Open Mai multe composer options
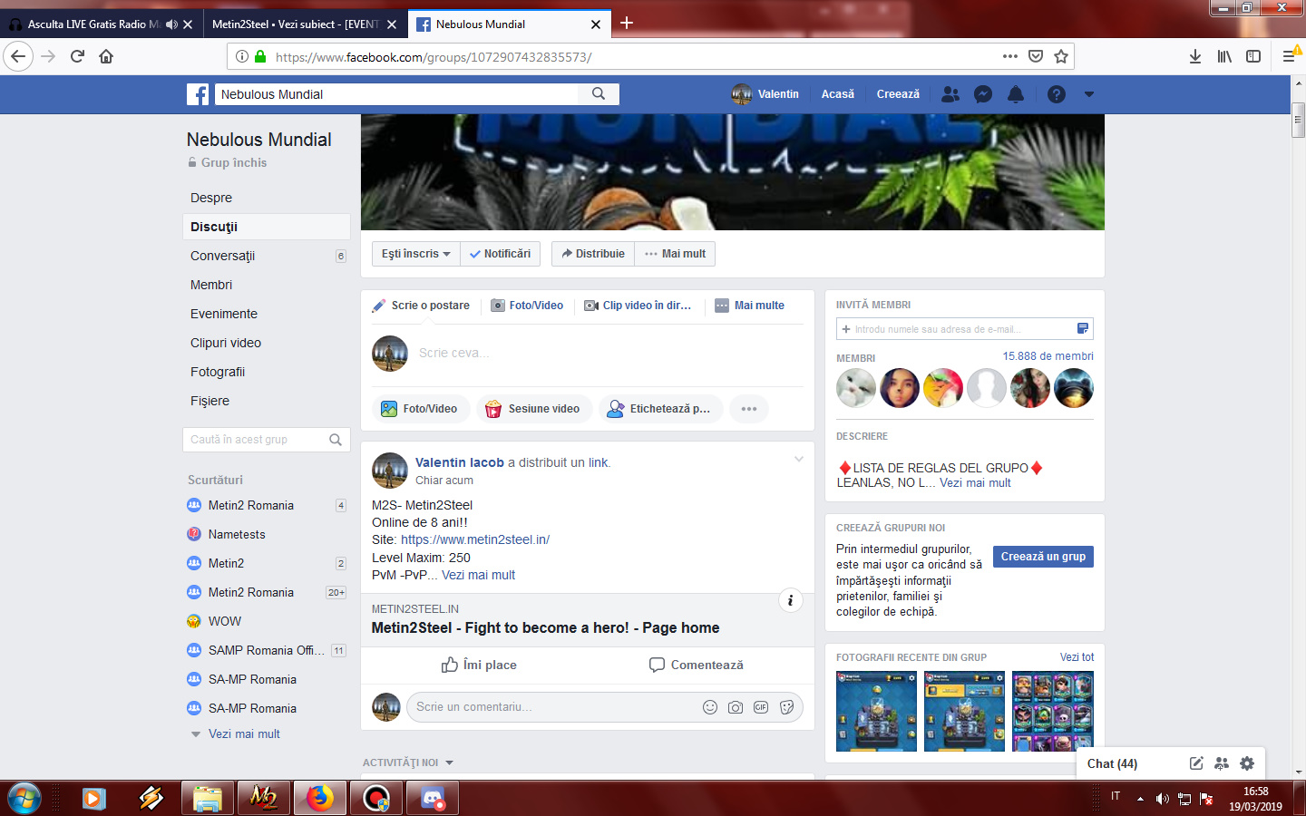This screenshot has width=1306, height=816. [x=749, y=306]
